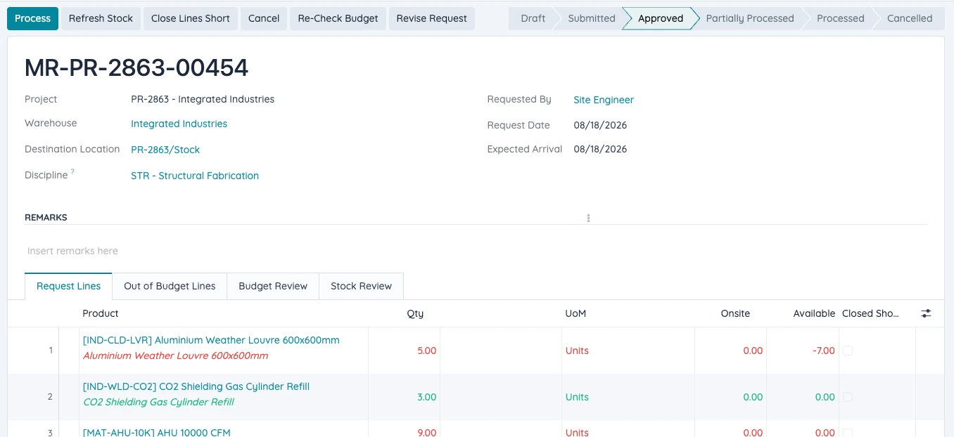Viewport: 954px width, 437px height.
Task: Open the Site Engineer requester link
Action: (604, 100)
